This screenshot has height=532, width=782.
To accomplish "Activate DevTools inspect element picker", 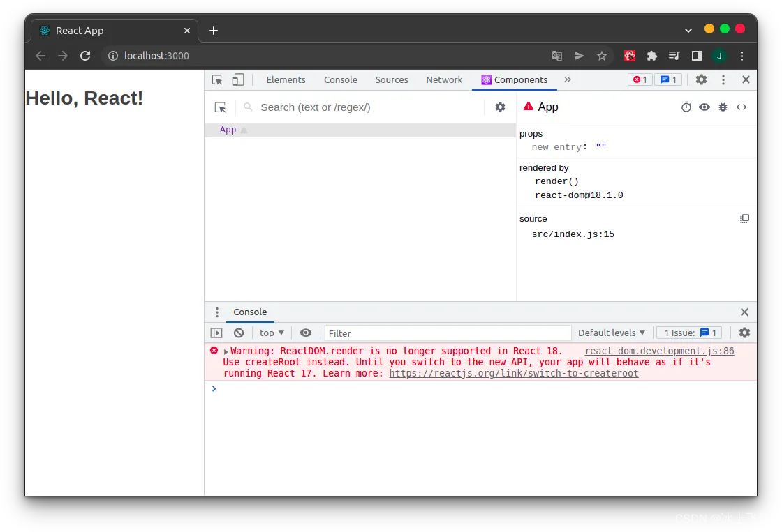I will coord(217,79).
